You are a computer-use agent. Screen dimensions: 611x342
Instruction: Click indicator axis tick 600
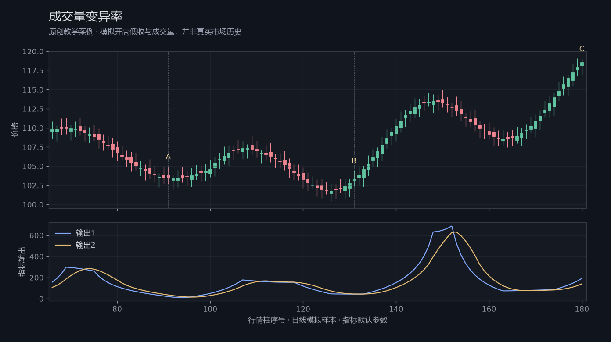37,236
